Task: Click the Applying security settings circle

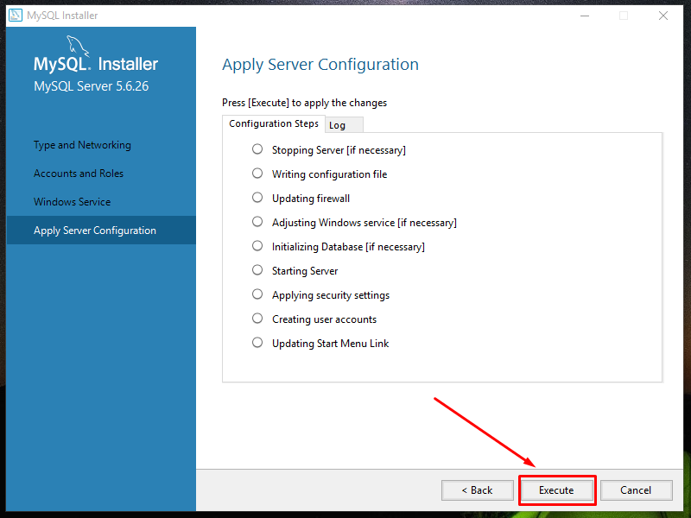Action: click(x=257, y=294)
